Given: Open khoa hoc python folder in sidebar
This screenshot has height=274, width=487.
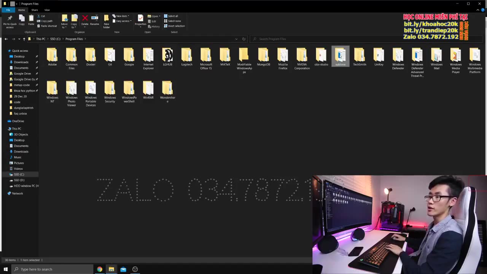Looking at the screenshot, I should [24, 91].
